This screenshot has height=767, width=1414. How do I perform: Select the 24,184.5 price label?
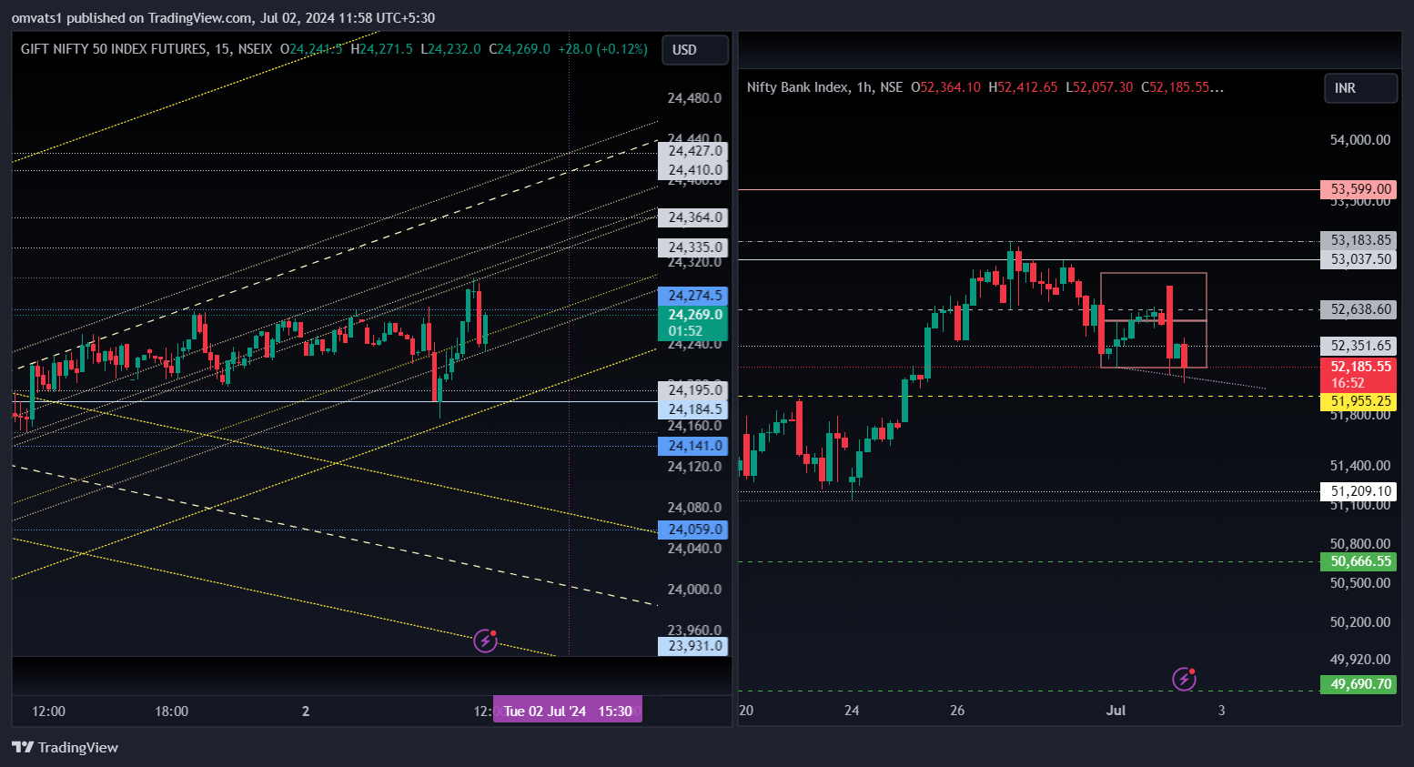coord(692,409)
